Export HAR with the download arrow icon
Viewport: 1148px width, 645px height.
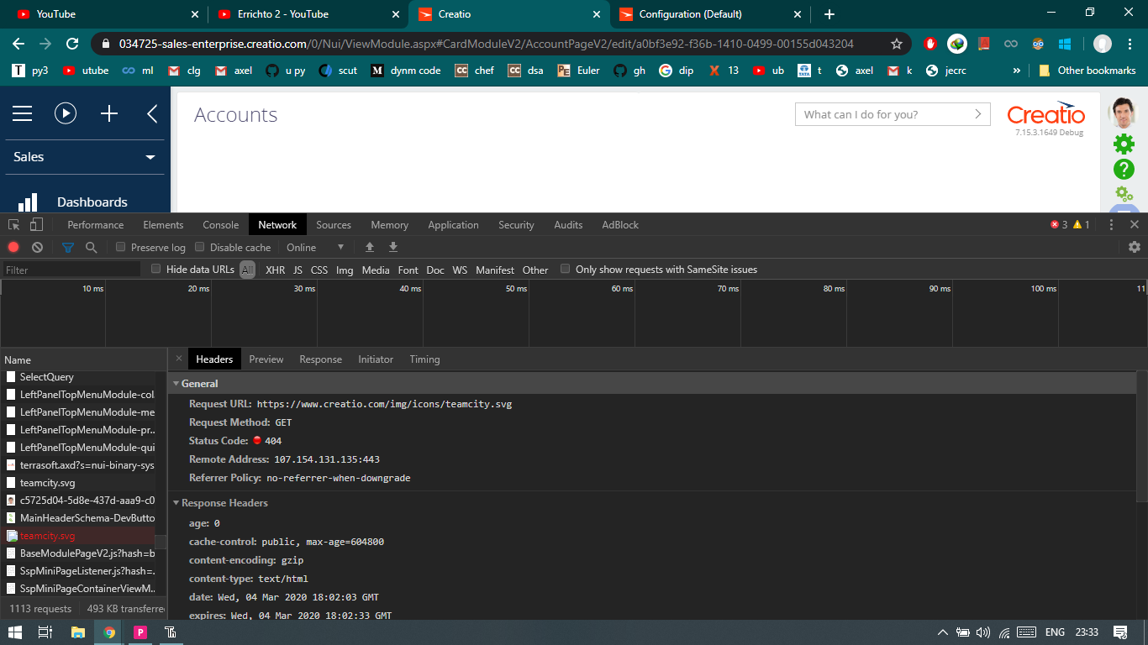click(x=392, y=247)
